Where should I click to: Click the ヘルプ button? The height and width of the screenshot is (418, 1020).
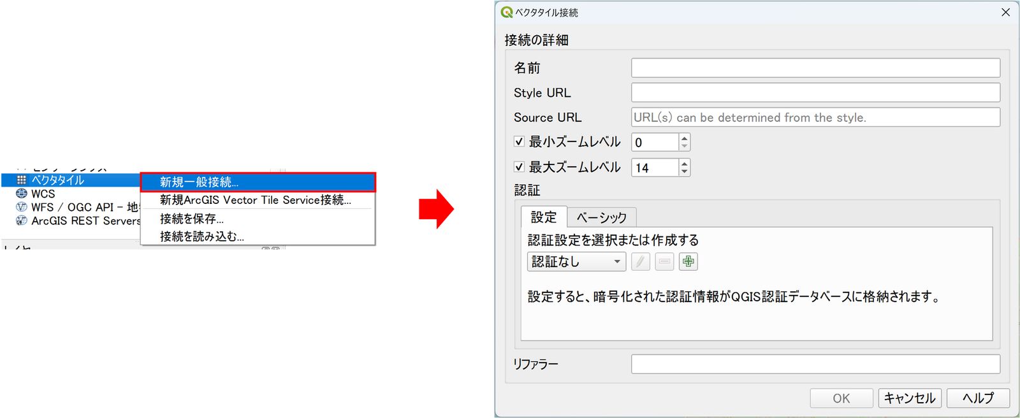tap(978, 398)
